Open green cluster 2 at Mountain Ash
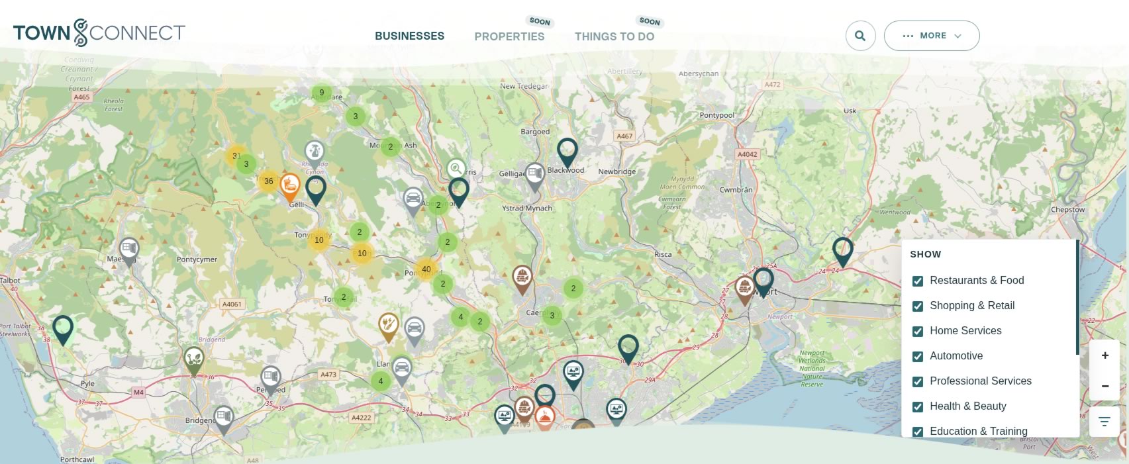Image resolution: width=1129 pixels, height=464 pixels. pyautogui.click(x=391, y=147)
